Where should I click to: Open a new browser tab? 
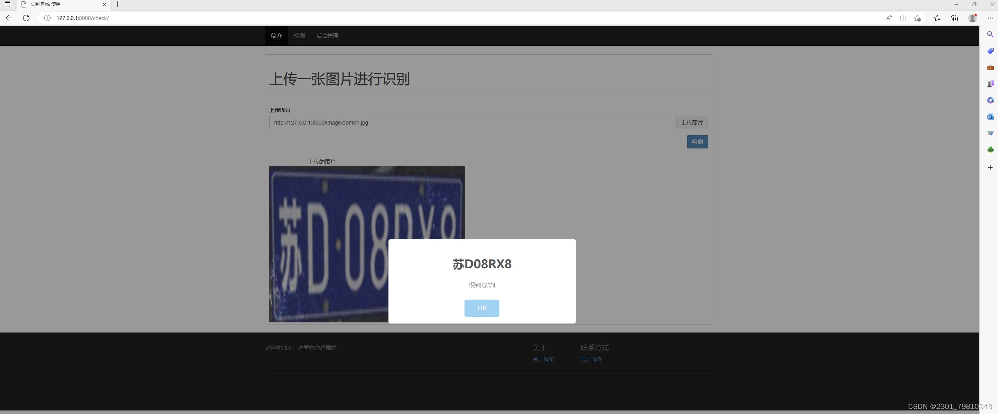click(117, 5)
